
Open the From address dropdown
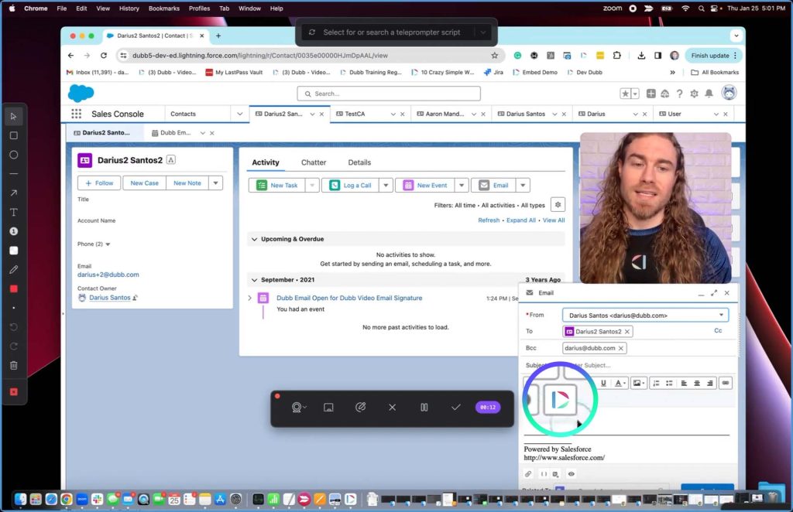click(645, 315)
